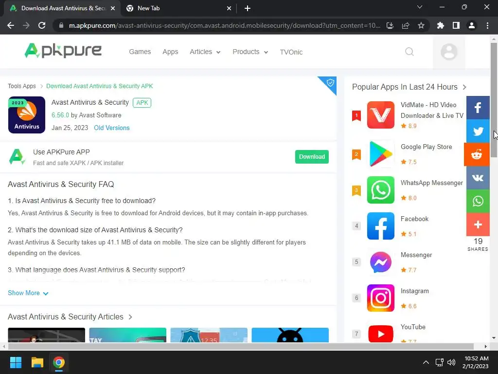Click Download Avast Antivirus & Security APK breadcrumb
Viewport: 498px width, 374px height.
click(x=99, y=86)
